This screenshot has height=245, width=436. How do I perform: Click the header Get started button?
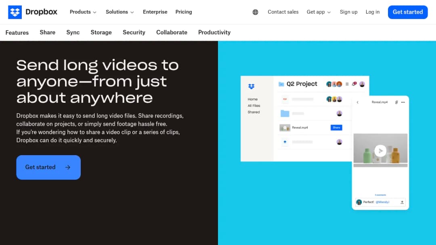click(x=408, y=12)
